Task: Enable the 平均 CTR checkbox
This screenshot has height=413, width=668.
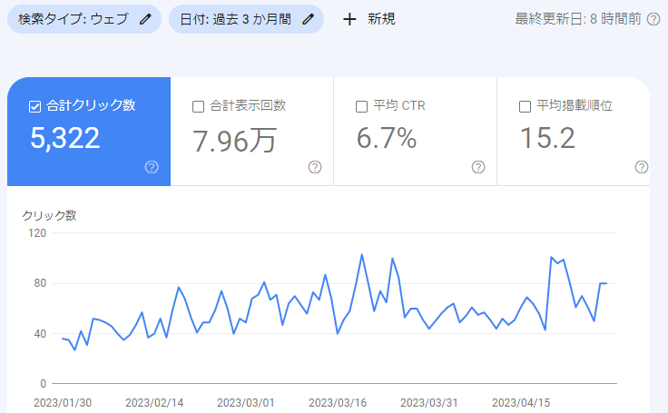Action: (x=361, y=106)
